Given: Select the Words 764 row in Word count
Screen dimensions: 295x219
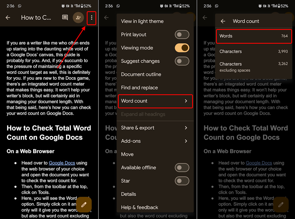Looking at the screenshot, I should [x=254, y=36].
